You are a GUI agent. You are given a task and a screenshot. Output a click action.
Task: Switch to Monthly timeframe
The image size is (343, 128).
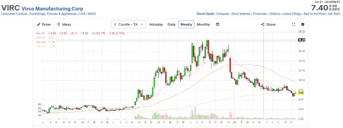[x=203, y=24]
